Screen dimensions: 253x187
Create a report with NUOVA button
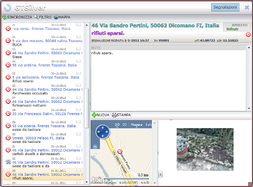click(x=101, y=115)
